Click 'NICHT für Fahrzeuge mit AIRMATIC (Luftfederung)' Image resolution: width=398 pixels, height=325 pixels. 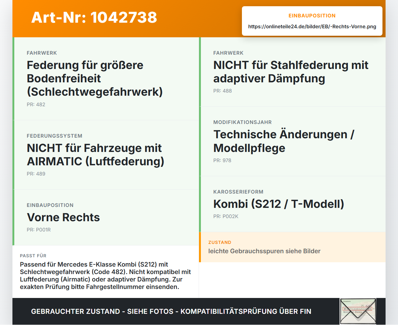[95, 155]
